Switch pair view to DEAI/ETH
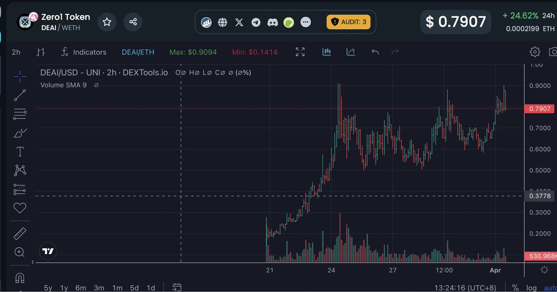557x292 pixels. [138, 52]
